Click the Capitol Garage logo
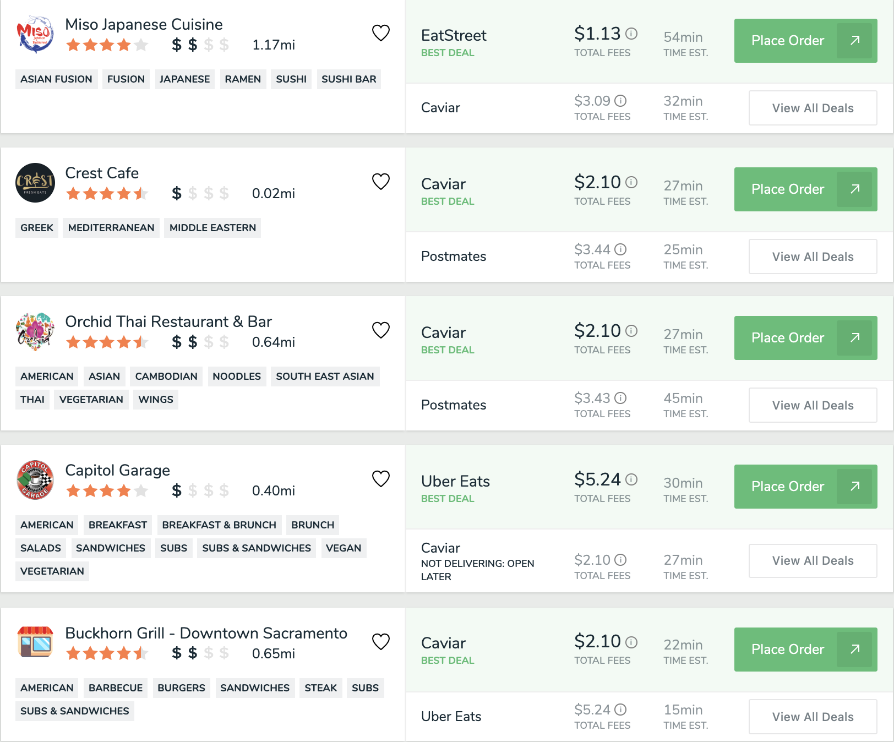Viewport: 894px width, 742px height. [35, 480]
